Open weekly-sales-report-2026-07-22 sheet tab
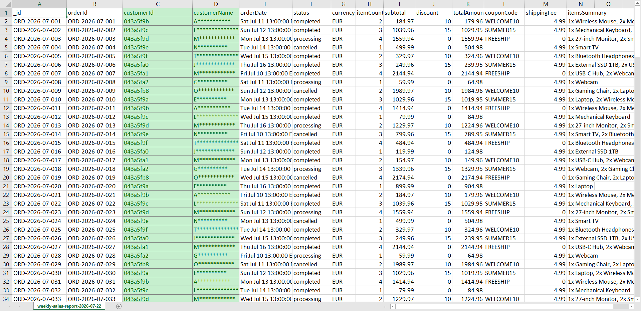This screenshot has height=311, width=641. pyautogui.click(x=69, y=306)
